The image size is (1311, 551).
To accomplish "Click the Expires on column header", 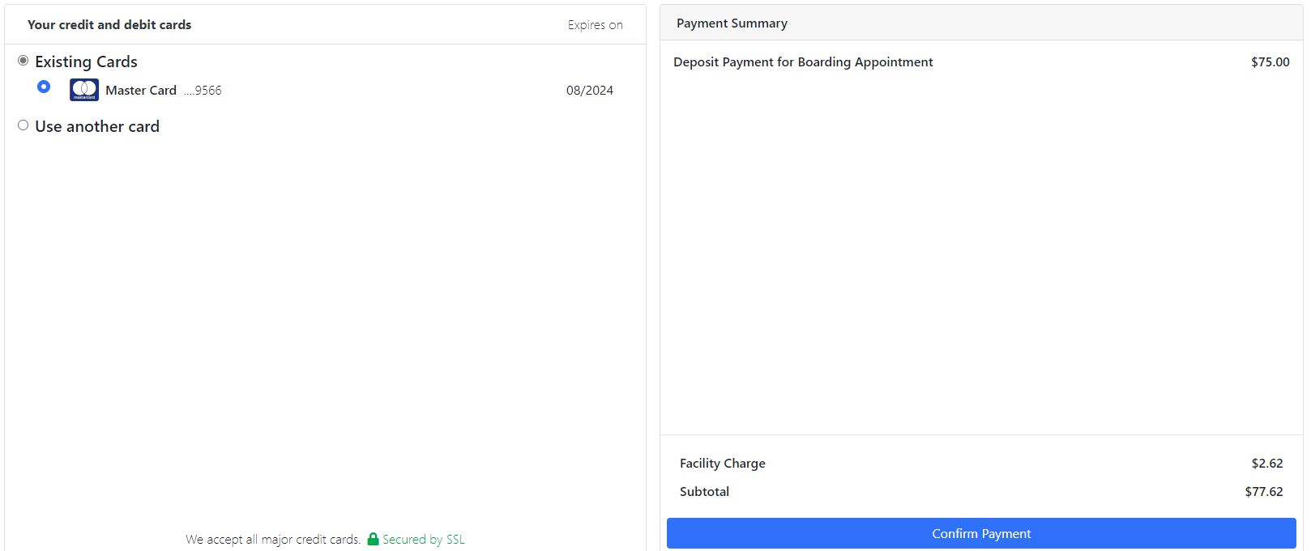I will 596,25.
